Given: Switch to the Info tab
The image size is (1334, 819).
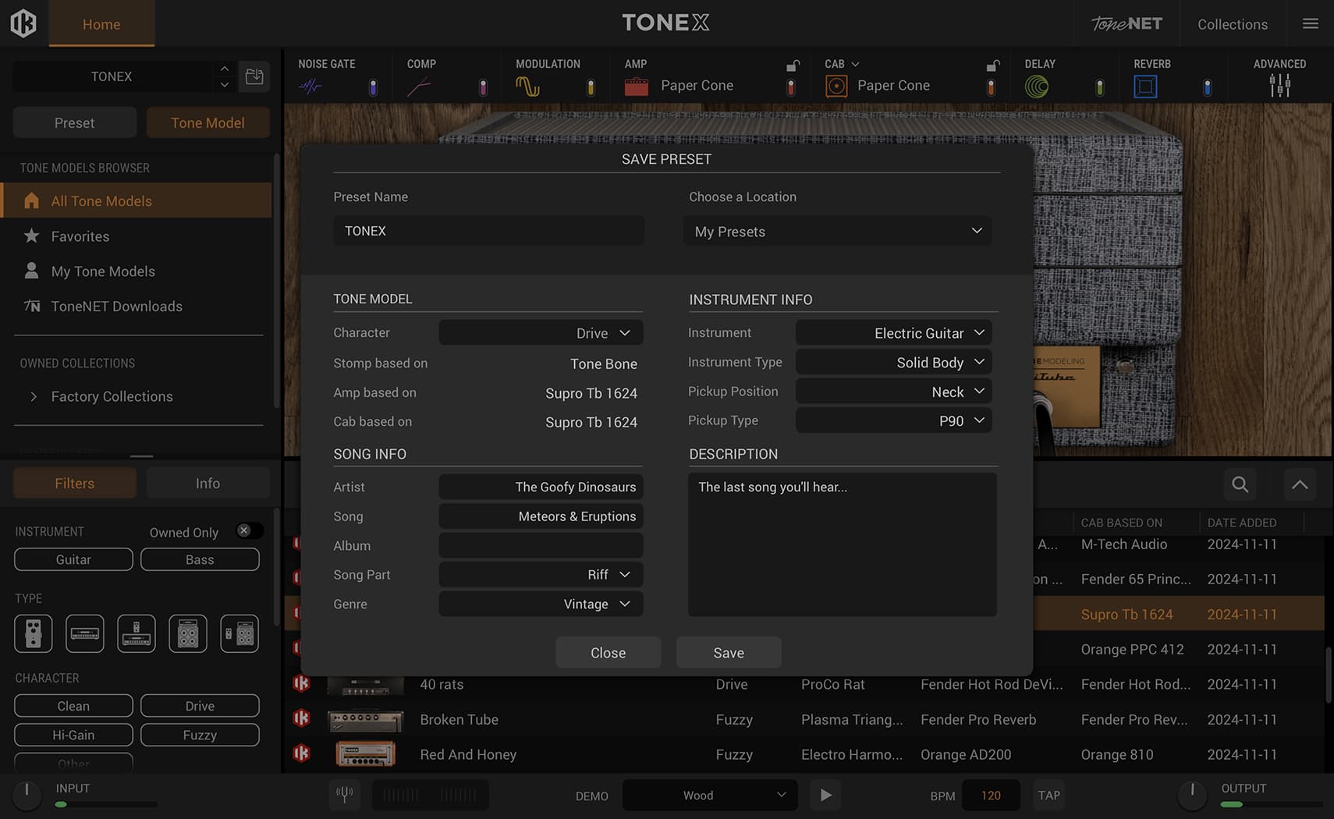Looking at the screenshot, I should tap(208, 484).
